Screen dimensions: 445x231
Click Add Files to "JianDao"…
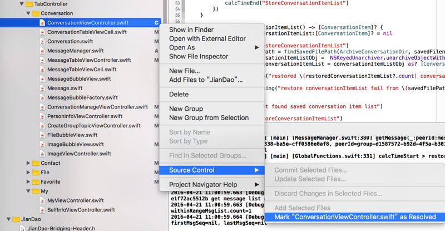click(x=206, y=80)
